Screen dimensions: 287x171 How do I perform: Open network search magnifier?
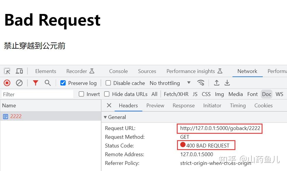tap(48, 83)
